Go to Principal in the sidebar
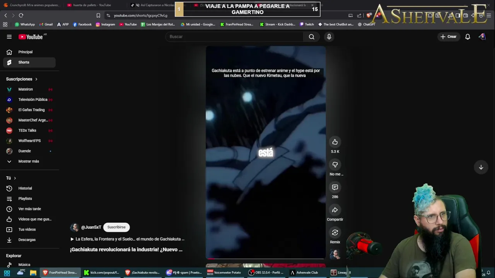This screenshot has height=278, width=495. point(29,52)
